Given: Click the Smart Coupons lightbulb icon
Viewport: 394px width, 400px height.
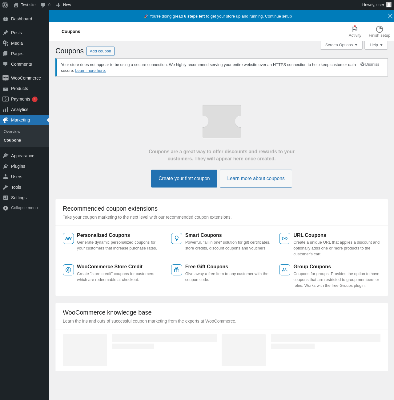Looking at the screenshot, I should pos(177,238).
